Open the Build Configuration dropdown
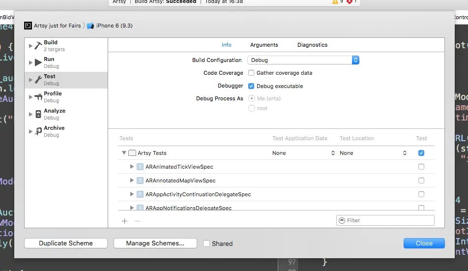Screen dimensions: 468x271 303,60
